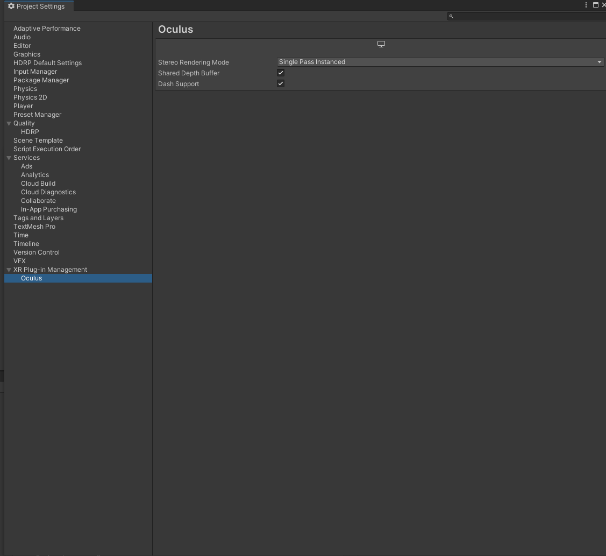Screen dimensions: 606x556
Task: Switch to the Project Settings tab
Action: [39, 6]
